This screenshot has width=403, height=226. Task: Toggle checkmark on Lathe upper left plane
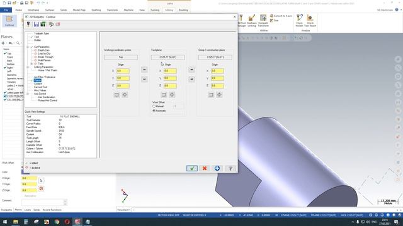(5, 92)
